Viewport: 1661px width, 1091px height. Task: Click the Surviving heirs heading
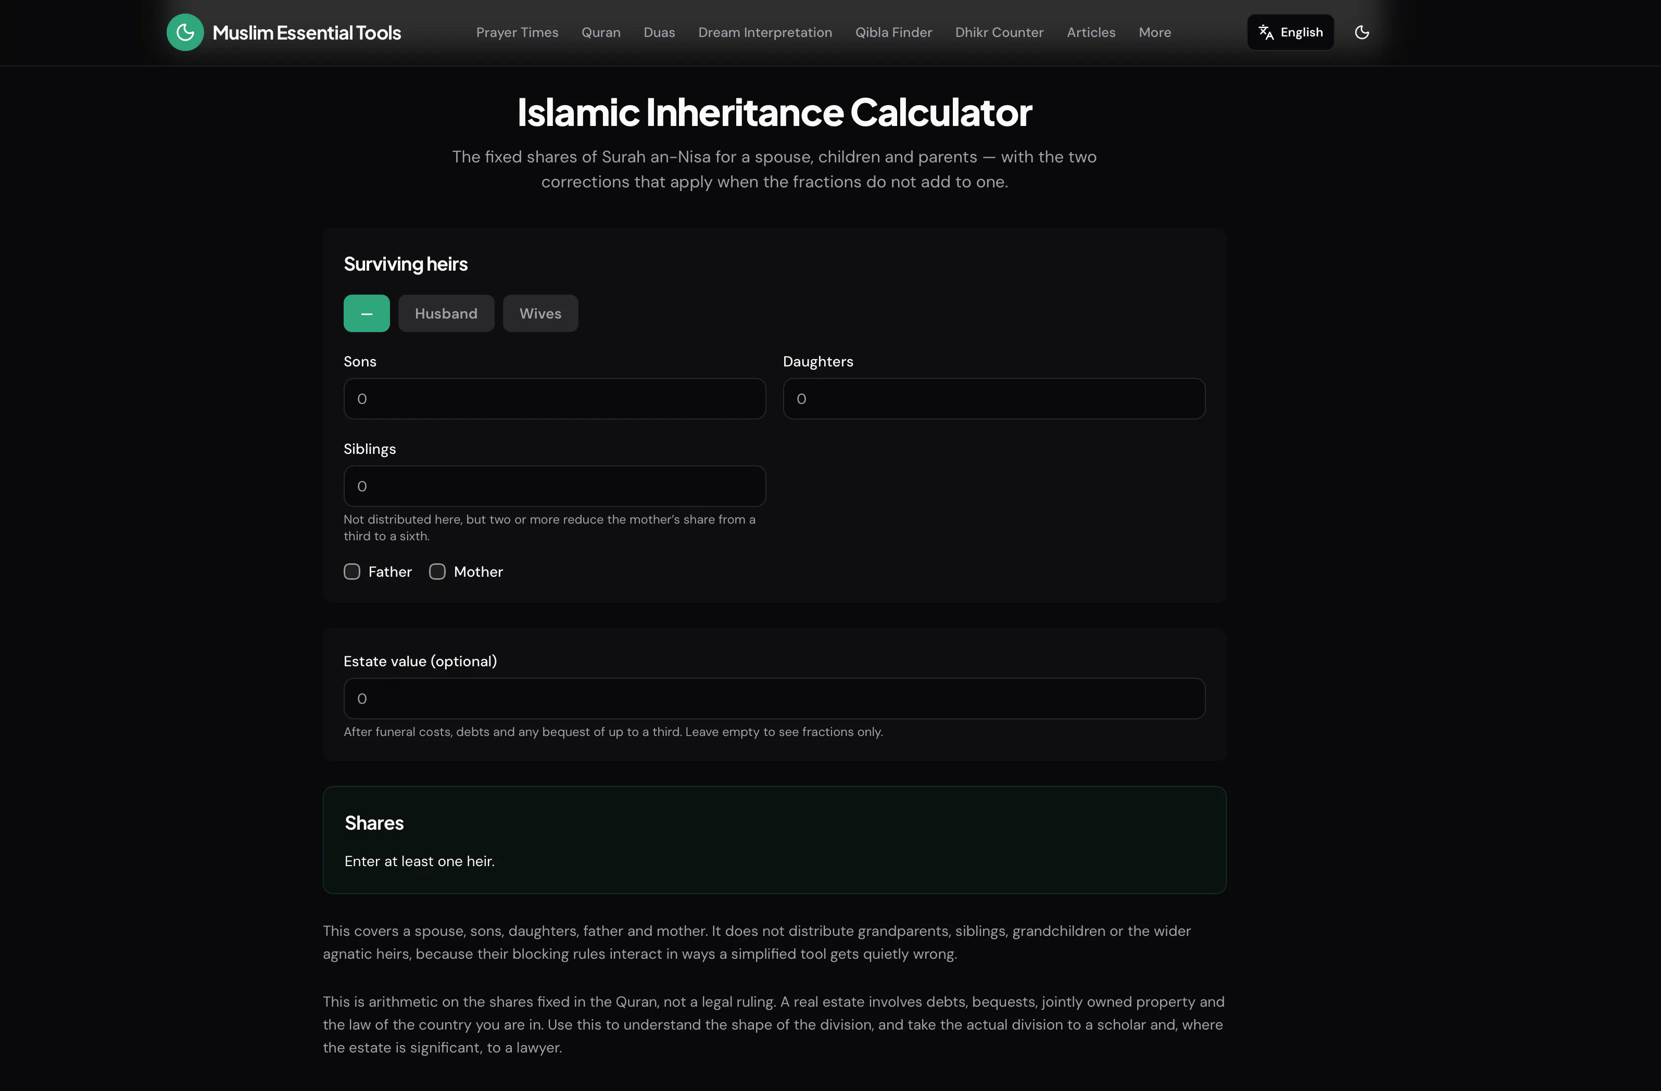coord(406,264)
